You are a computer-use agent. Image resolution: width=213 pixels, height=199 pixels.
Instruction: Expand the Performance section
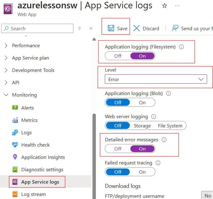(x=6, y=46)
